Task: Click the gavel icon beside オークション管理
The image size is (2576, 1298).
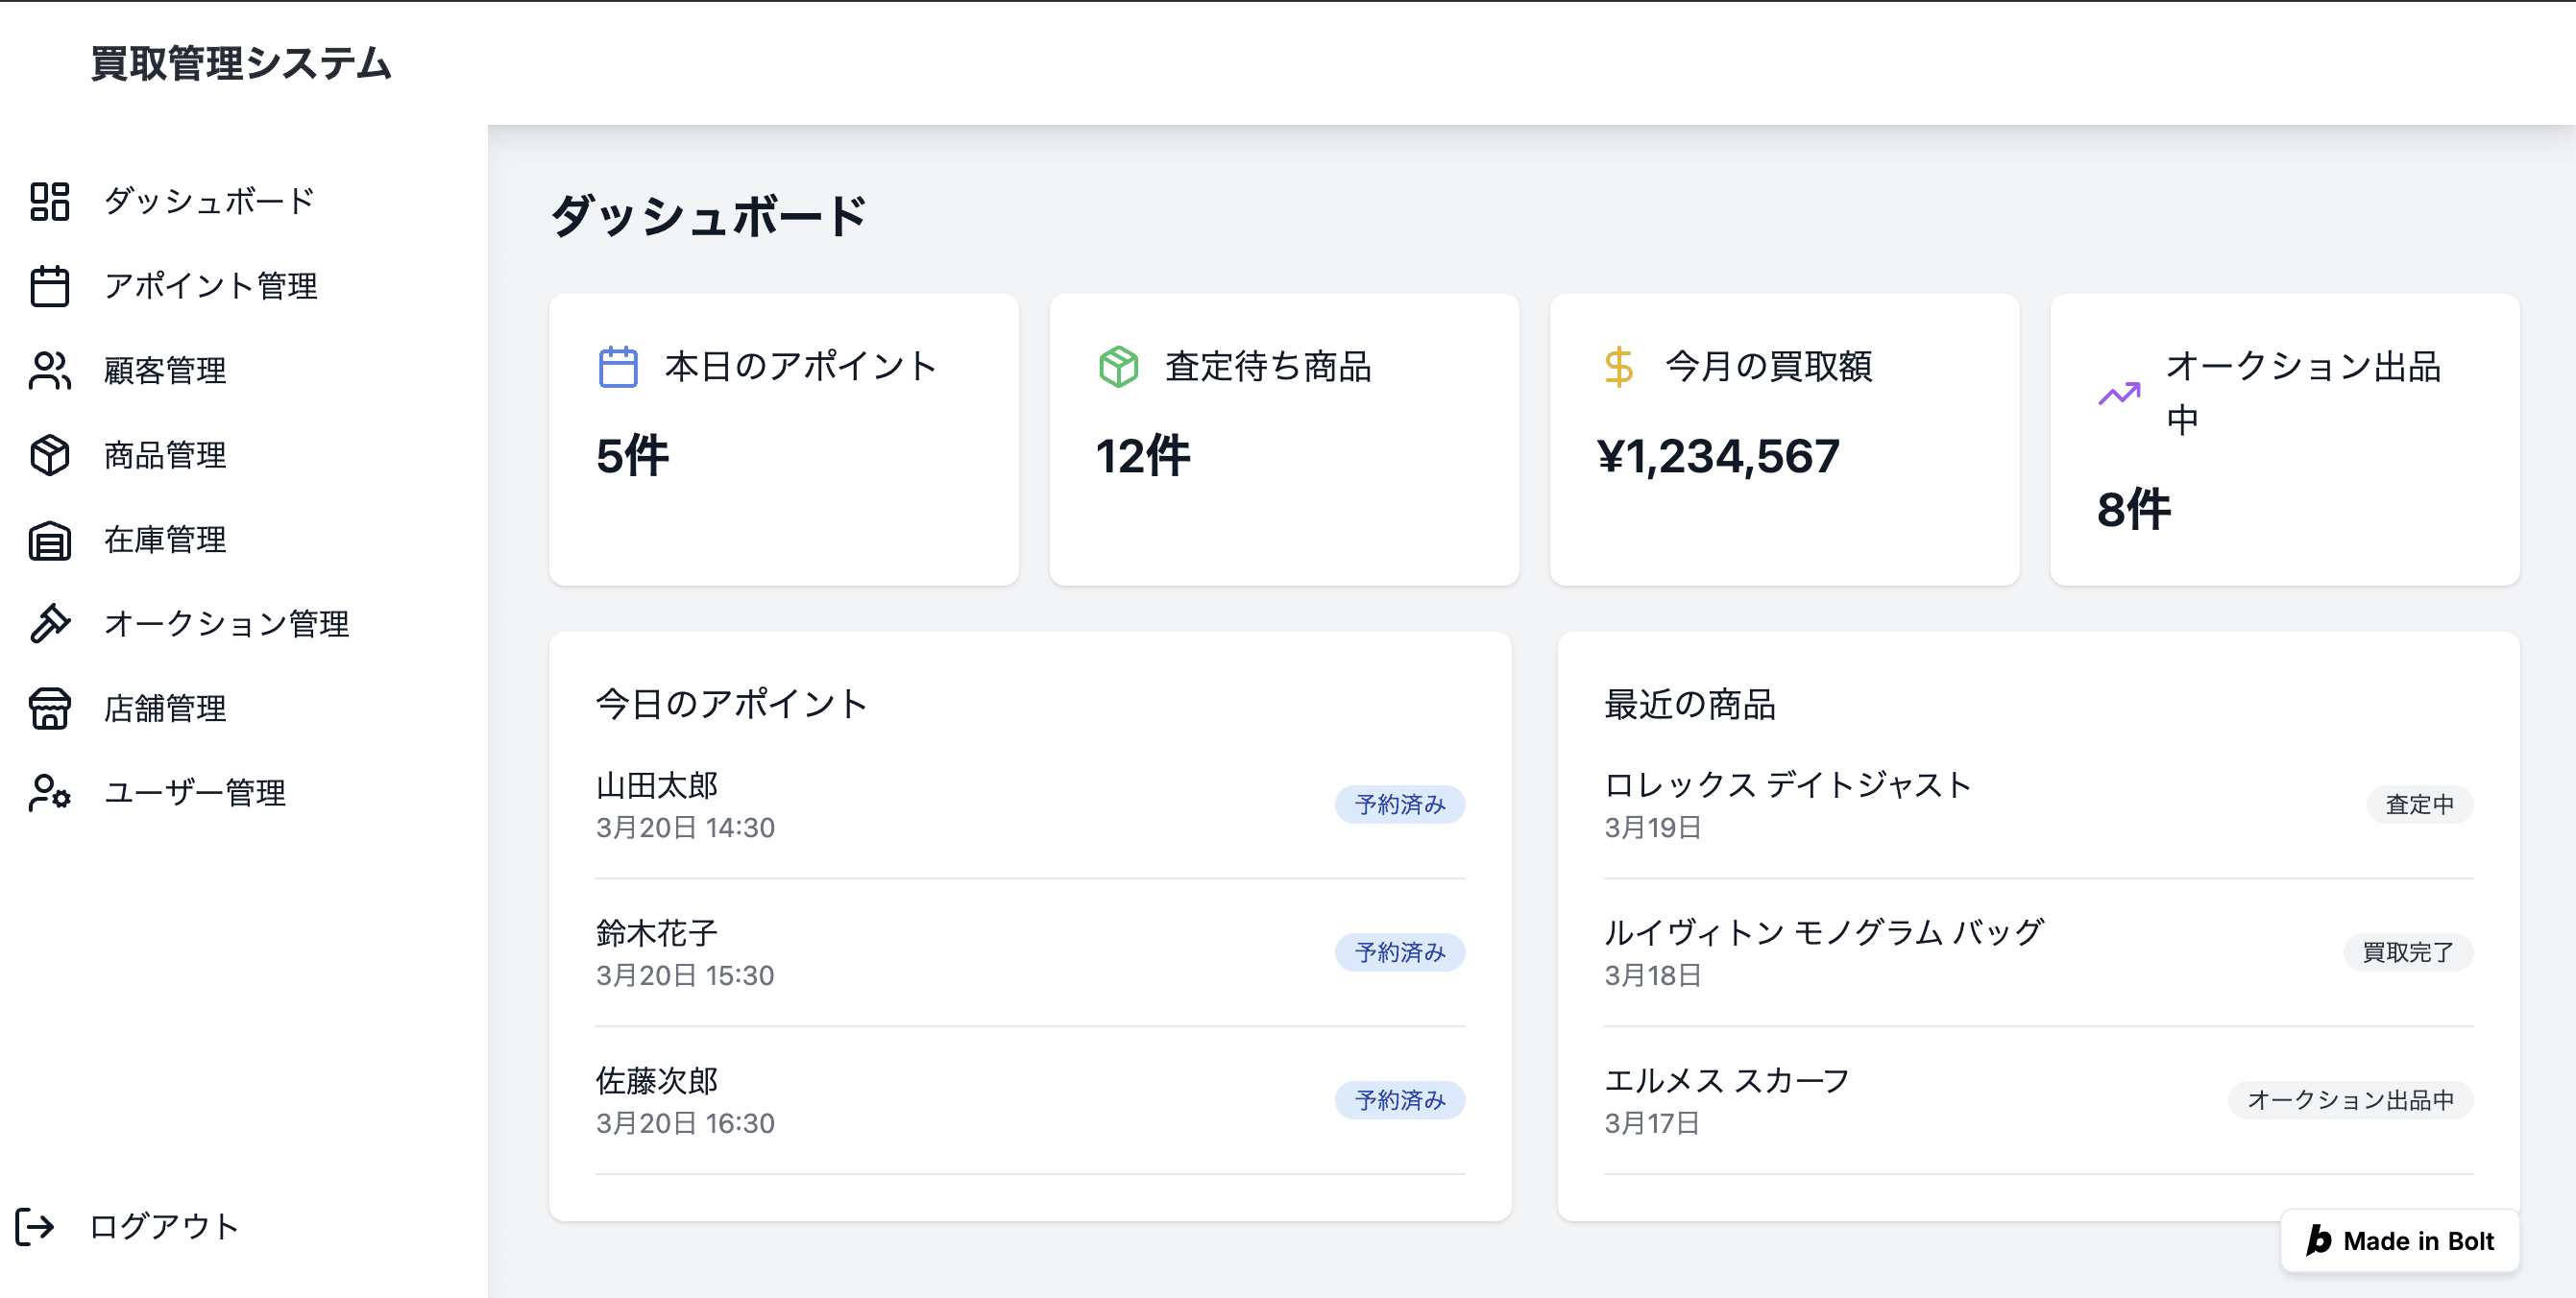Action: tap(49, 623)
